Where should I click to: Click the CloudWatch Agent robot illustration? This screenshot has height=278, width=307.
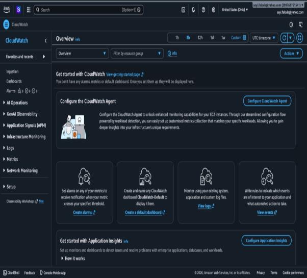[x=73, y=127]
